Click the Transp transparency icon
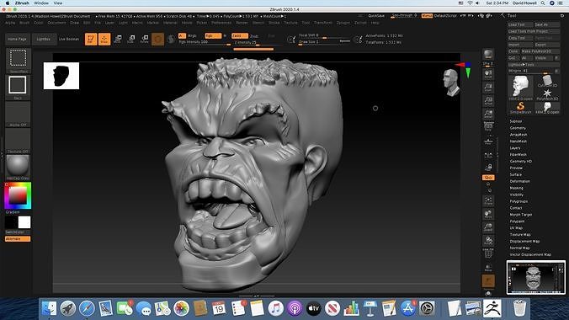This screenshot has width=569, height=320. pos(488,267)
